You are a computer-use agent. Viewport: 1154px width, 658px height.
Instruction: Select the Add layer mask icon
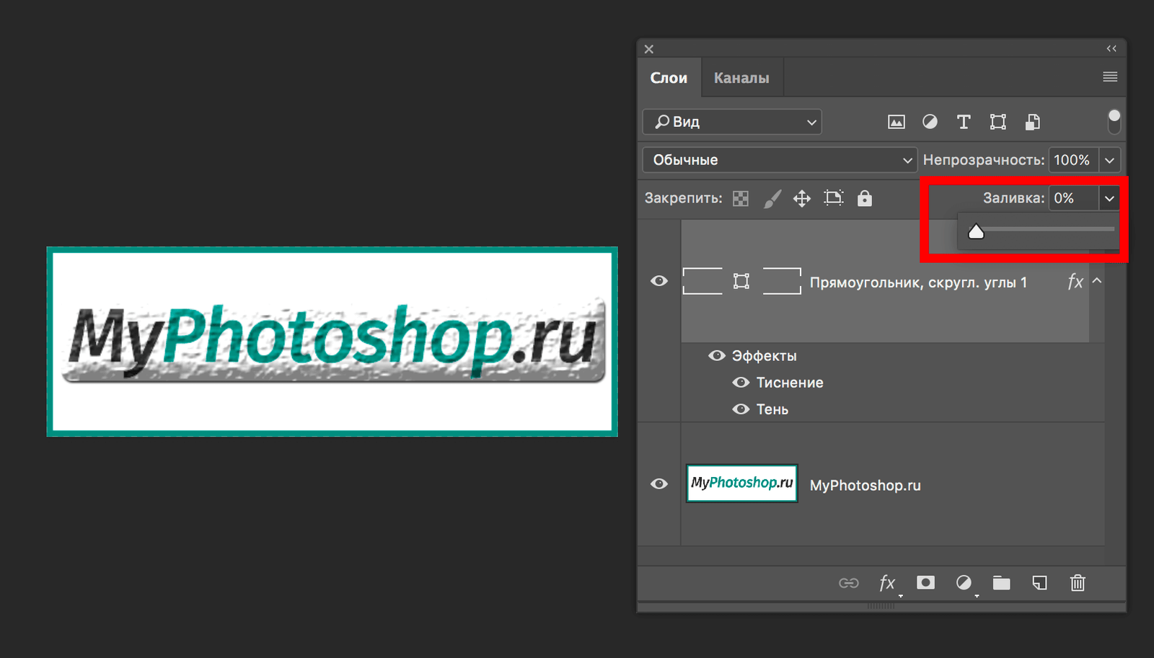925,584
